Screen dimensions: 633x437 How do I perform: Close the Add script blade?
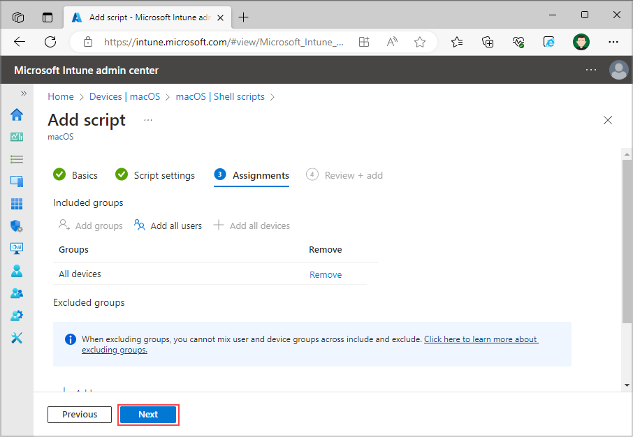608,120
